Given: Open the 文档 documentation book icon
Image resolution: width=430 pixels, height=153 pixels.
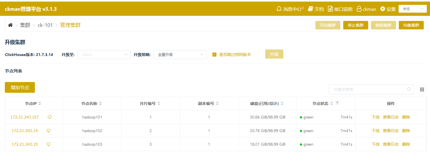Looking at the screenshot, I should point(310,9).
